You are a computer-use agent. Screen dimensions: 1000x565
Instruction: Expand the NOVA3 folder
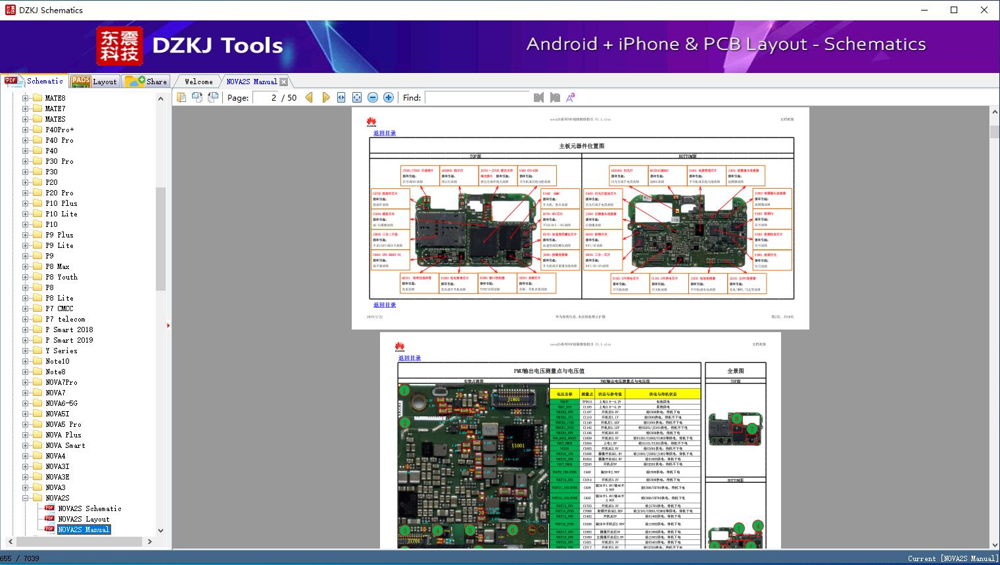pos(26,487)
